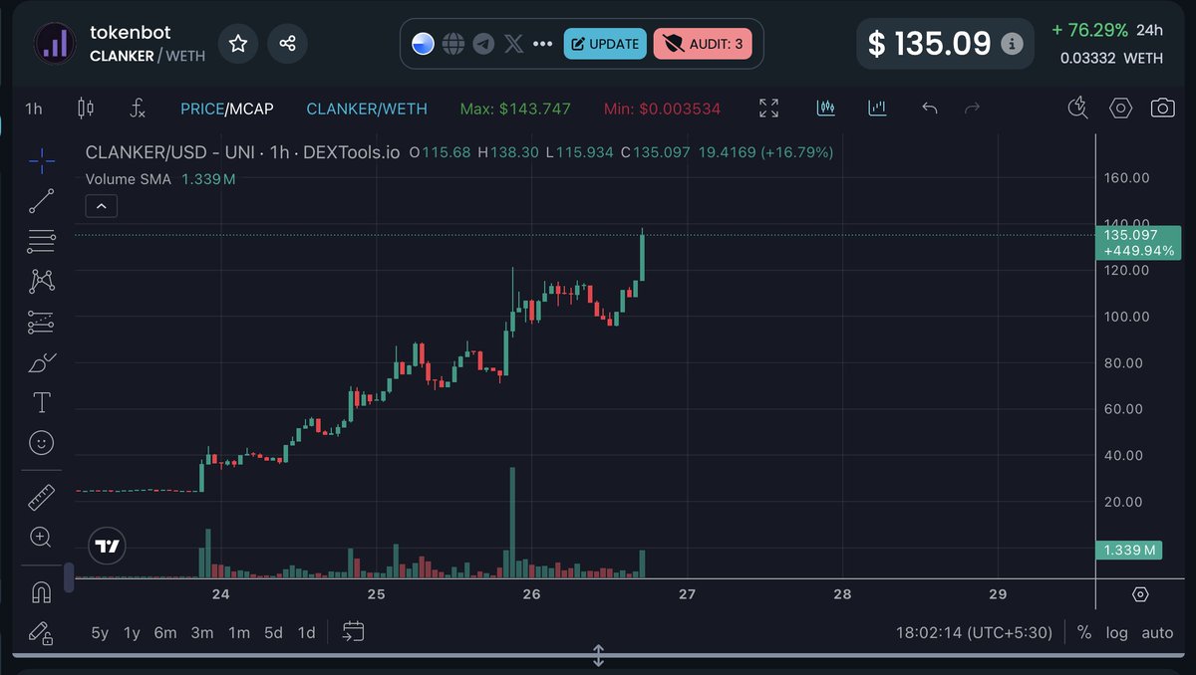The width and height of the screenshot is (1196, 675).
Task: Collapse Volume SMA with the chevron
Action: [x=101, y=205]
